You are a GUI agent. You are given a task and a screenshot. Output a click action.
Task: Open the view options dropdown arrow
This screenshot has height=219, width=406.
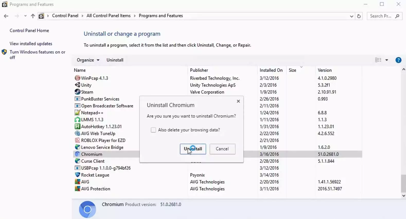coord(386,60)
